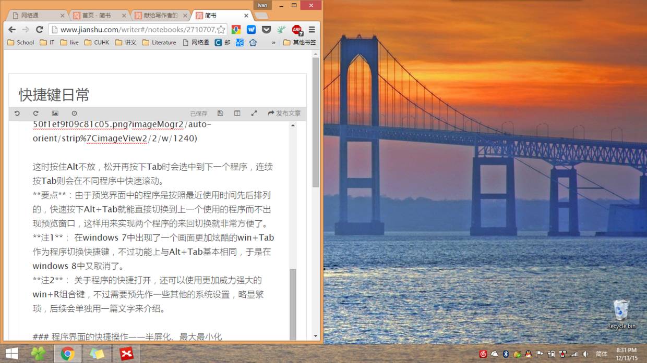This screenshot has height=363, width=647.
Task: Close the 首页 - 简书 tab
Action: tap(124, 16)
